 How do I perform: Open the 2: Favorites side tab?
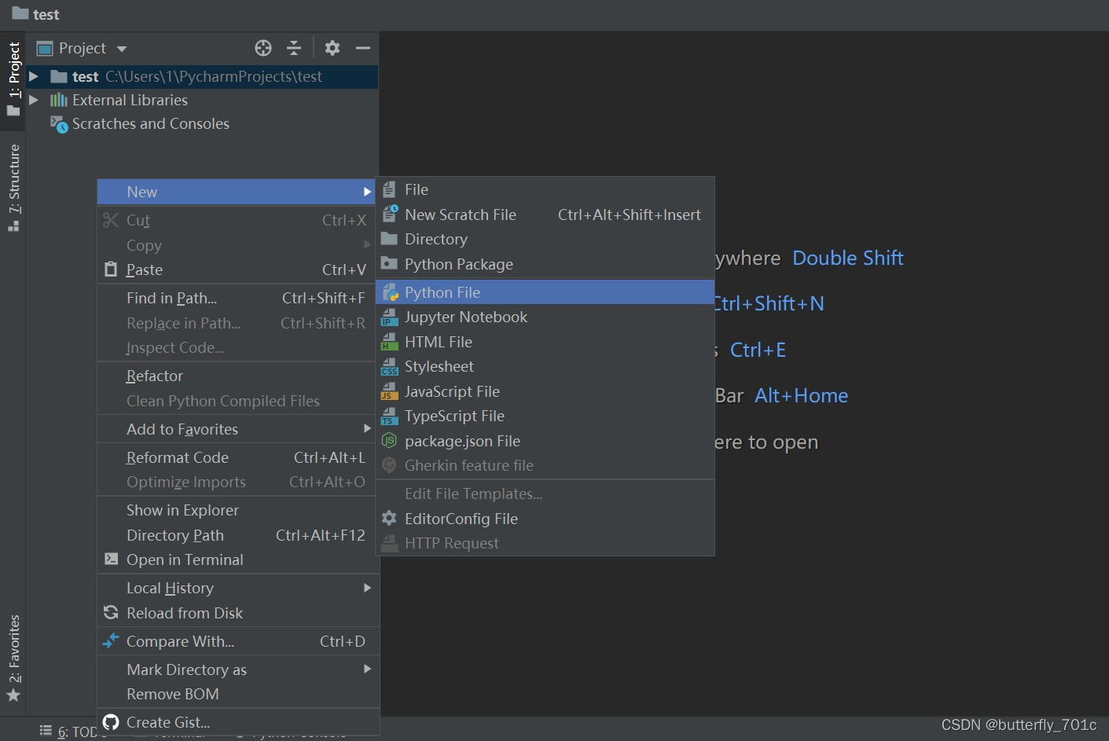(13, 658)
